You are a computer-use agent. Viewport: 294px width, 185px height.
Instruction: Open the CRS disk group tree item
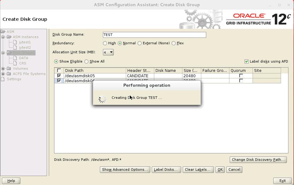(x=23, y=63)
